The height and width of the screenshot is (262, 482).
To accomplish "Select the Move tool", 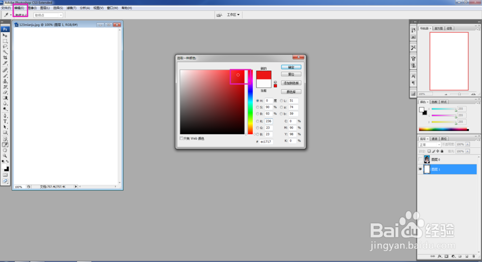I will point(5,35).
